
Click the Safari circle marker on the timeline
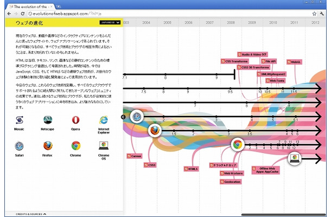(137, 117)
